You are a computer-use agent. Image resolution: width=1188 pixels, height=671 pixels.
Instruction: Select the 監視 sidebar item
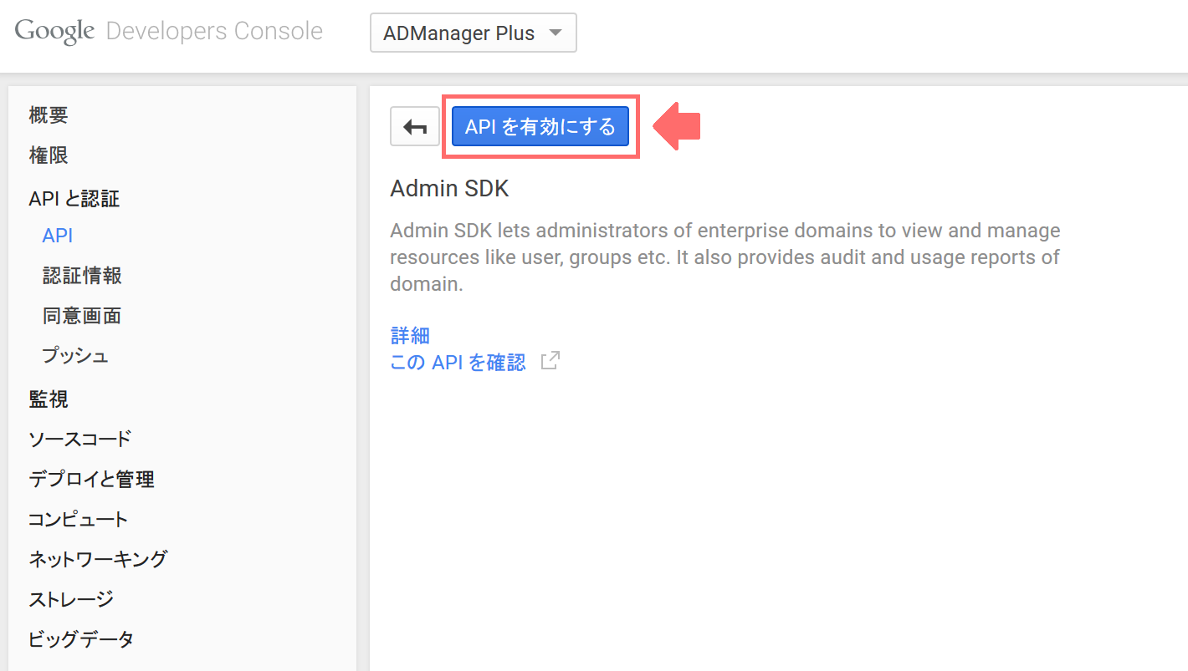48,399
